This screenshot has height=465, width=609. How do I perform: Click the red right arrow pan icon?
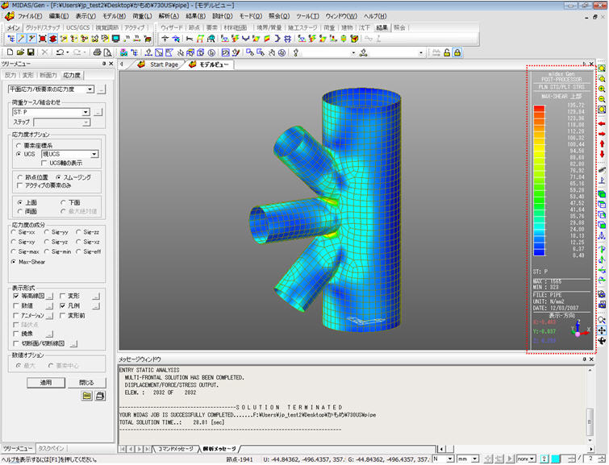(x=602, y=134)
